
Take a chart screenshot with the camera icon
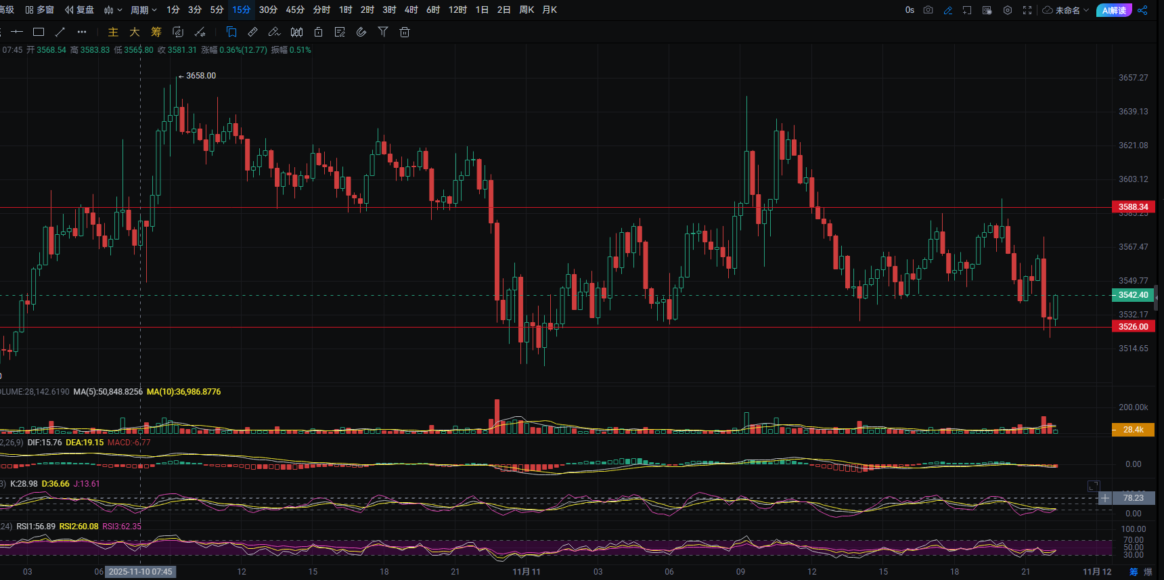(x=928, y=10)
